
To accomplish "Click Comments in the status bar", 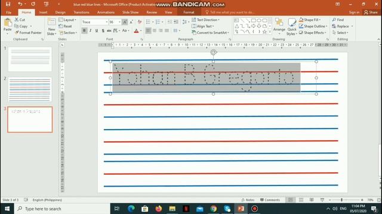I will pyautogui.click(x=270, y=200).
